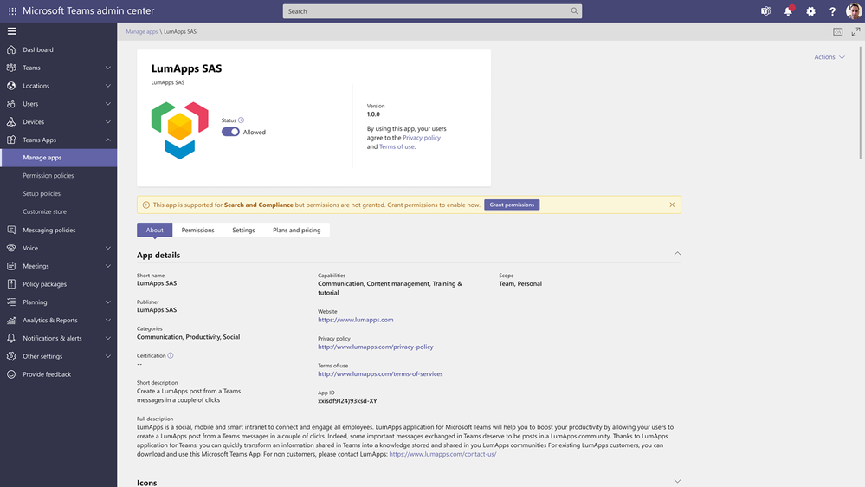
Task: Open the user profile avatar
Action: 854,11
